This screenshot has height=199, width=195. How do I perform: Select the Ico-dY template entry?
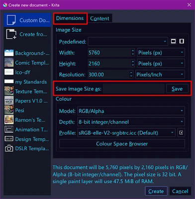click(27, 72)
